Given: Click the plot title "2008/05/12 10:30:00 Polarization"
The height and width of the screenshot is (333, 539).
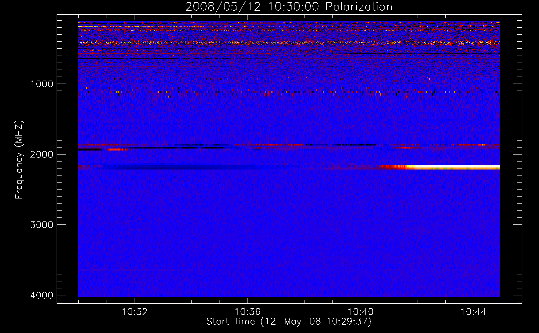Looking at the screenshot, I should pos(289,7).
